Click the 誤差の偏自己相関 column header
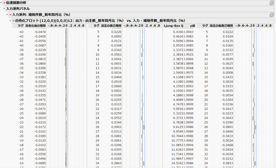Viewport: 276px width, 168px height. [x=221, y=26]
